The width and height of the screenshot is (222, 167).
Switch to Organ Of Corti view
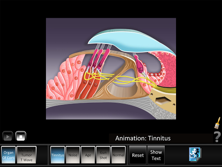pyautogui.click(x=8, y=155)
